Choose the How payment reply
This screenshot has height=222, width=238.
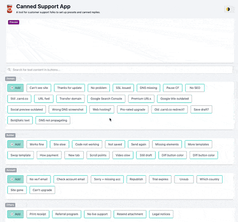pos(49,155)
